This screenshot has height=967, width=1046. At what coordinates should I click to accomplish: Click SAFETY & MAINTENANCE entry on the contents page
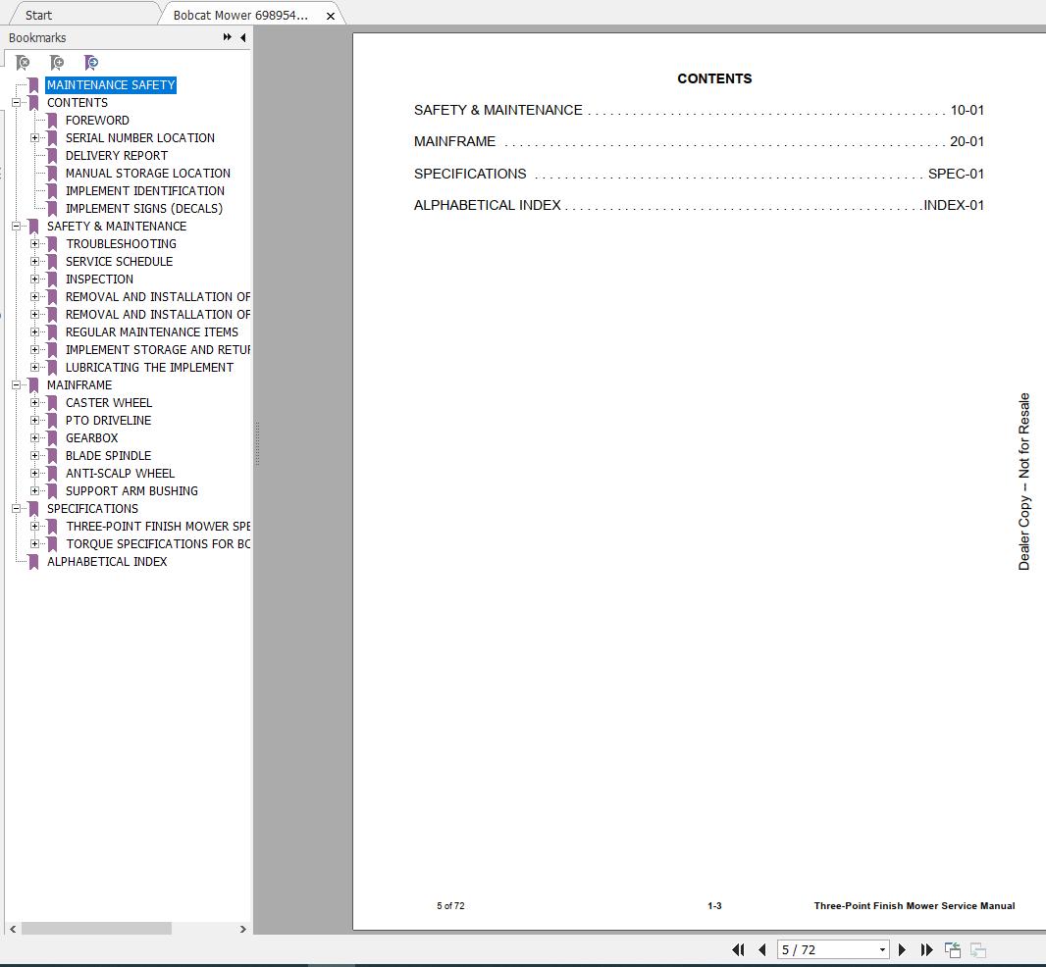point(699,110)
